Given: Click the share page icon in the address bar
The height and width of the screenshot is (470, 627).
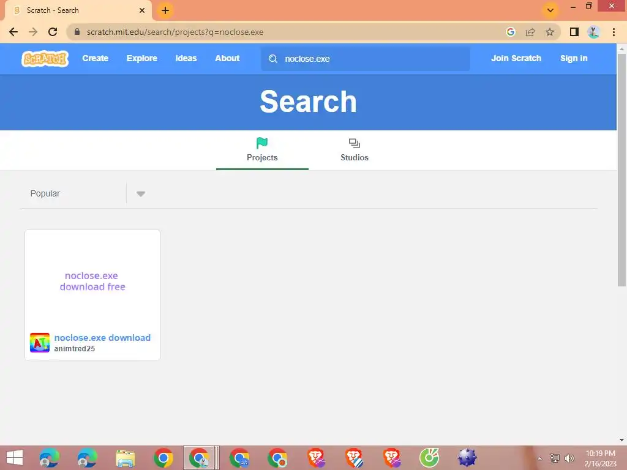Looking at the screenshot, I should tap(530, 32).
